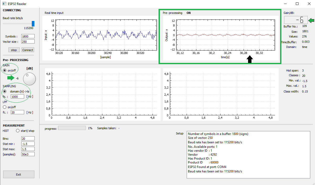Focus the fs. sampling frequency field
Viewport: 315px width, 185px height.
pyautogui.click(x=18, y=96)
